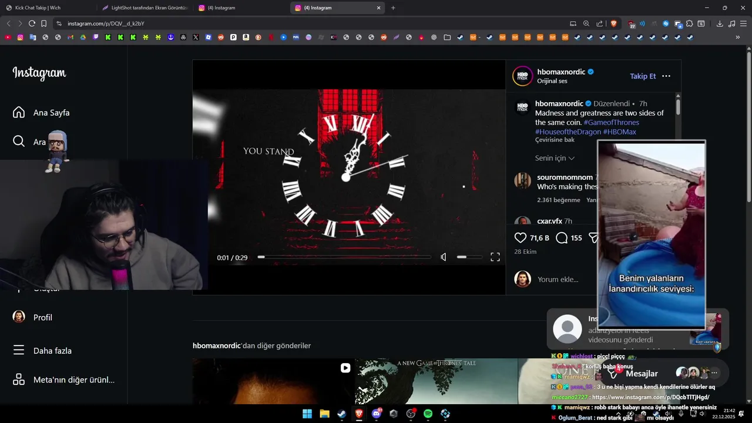The width and height of the screenshot is (752, 423).
Task: Bookmark this page with bookmark icon
Action: point(44,23)
